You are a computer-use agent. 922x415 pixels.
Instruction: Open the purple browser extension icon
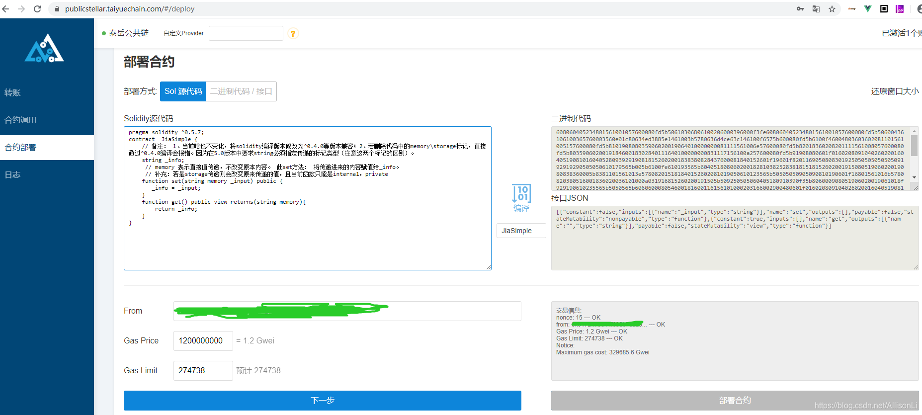900,9
